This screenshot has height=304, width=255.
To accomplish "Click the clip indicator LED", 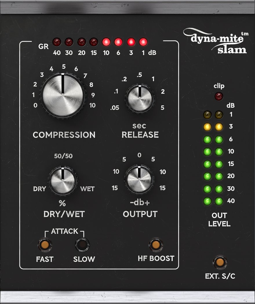I will [219, 96].
